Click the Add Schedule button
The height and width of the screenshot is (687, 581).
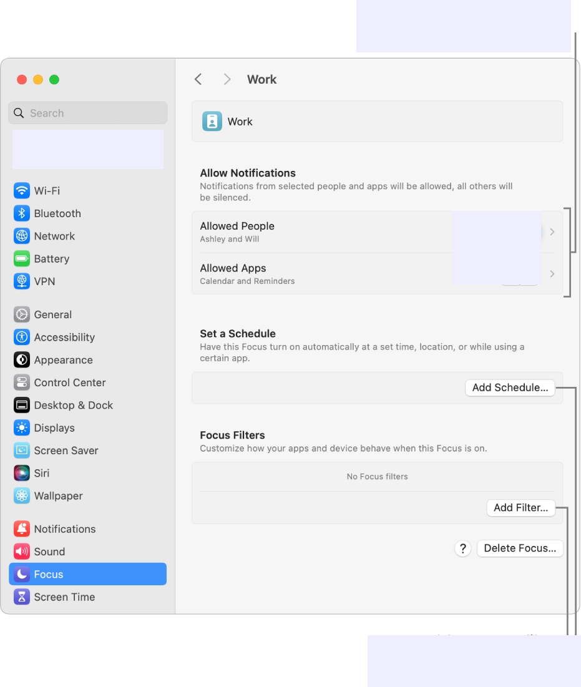(510, 387)
